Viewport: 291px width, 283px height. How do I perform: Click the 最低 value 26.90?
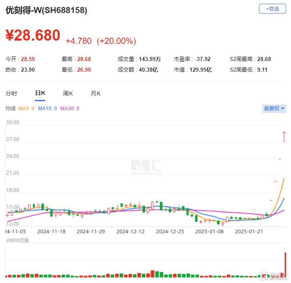tap(84, 70)
